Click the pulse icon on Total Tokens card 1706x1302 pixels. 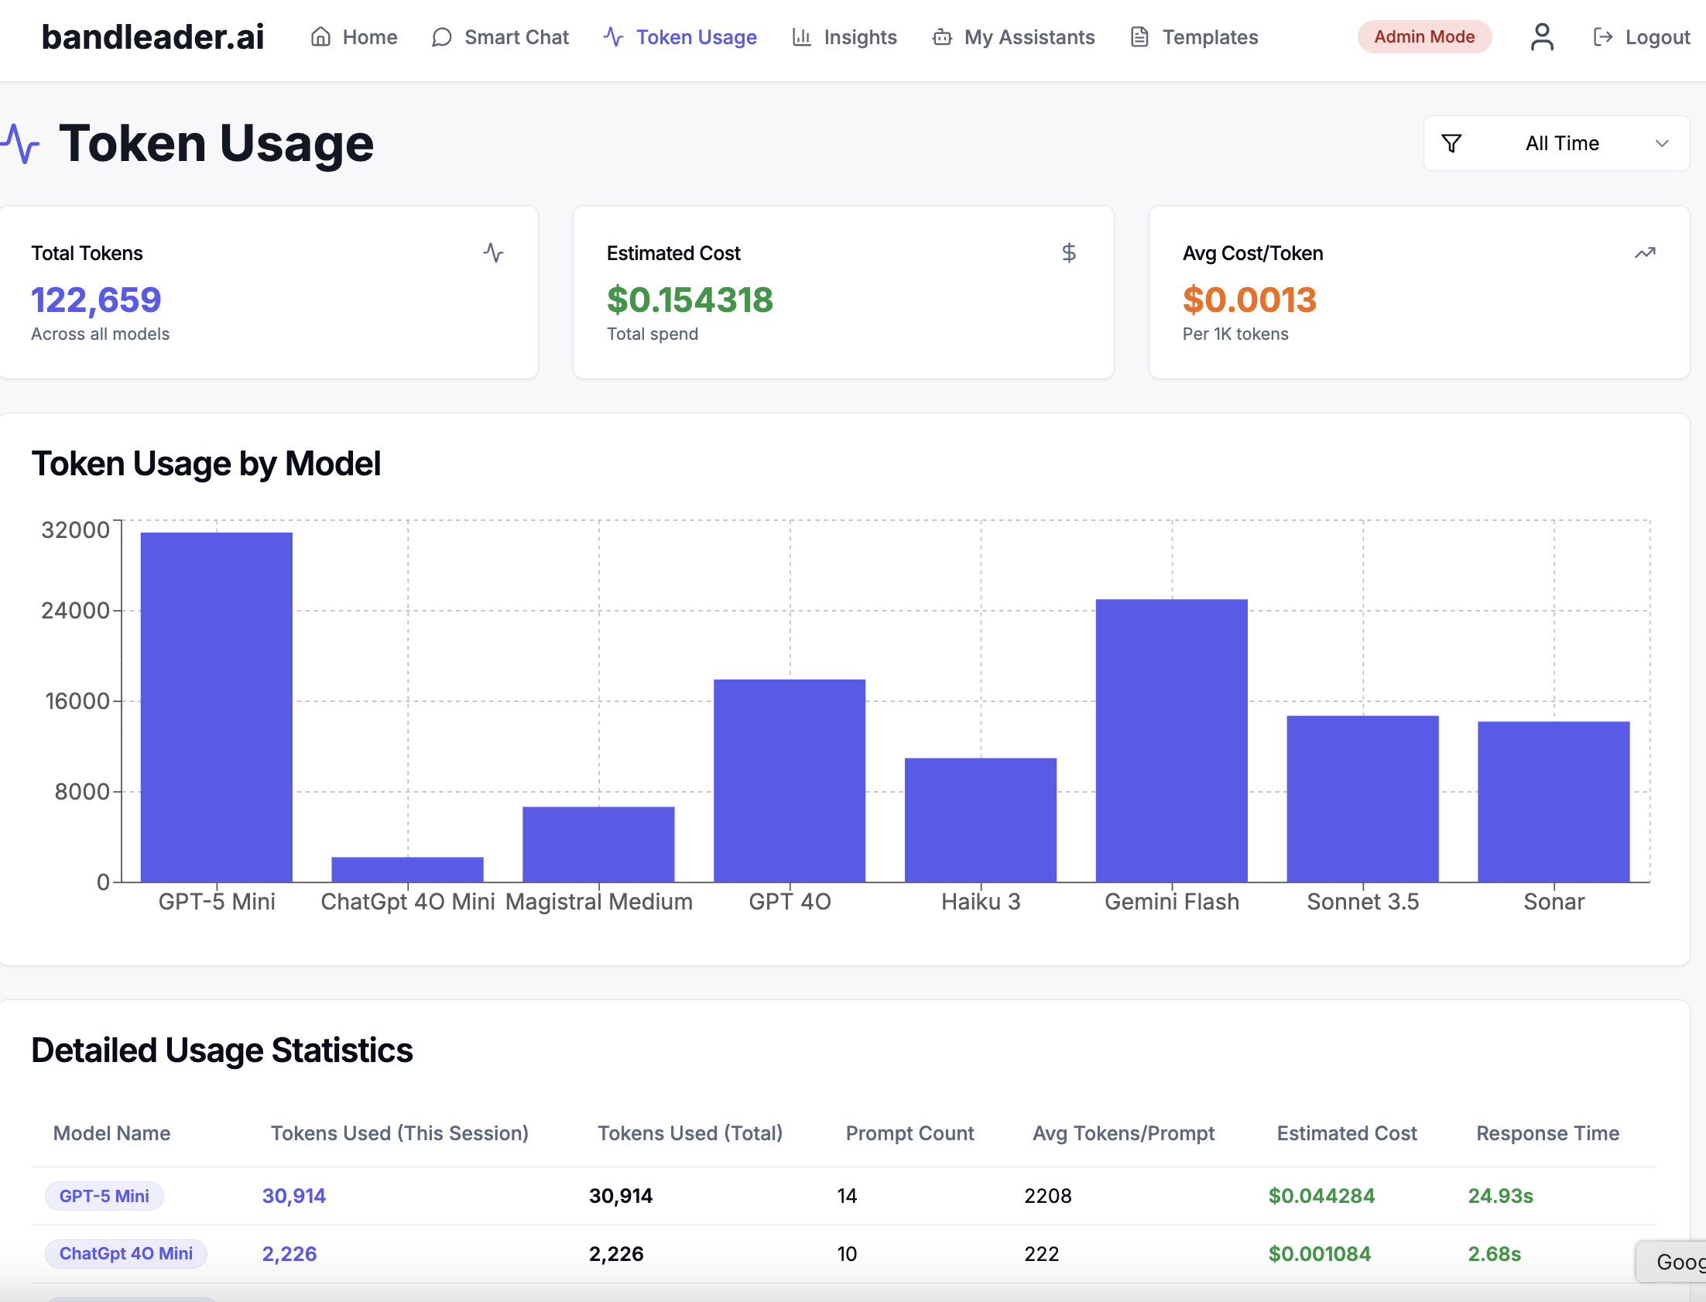(494, 252)
